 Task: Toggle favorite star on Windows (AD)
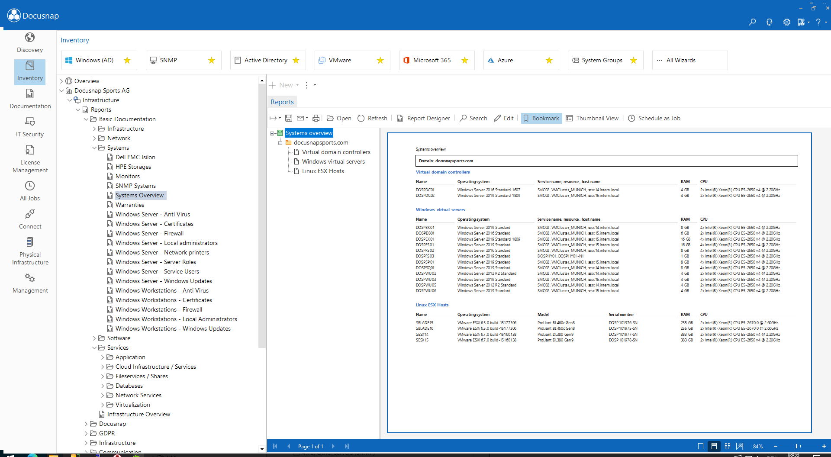point(127,60)
